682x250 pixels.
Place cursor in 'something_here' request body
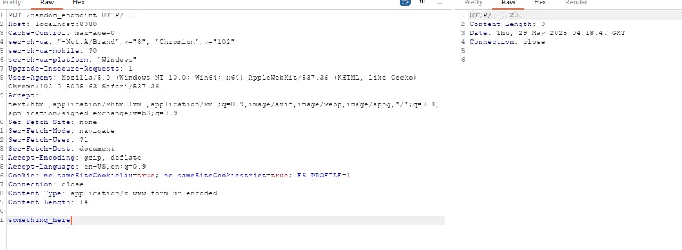[39, 220]
